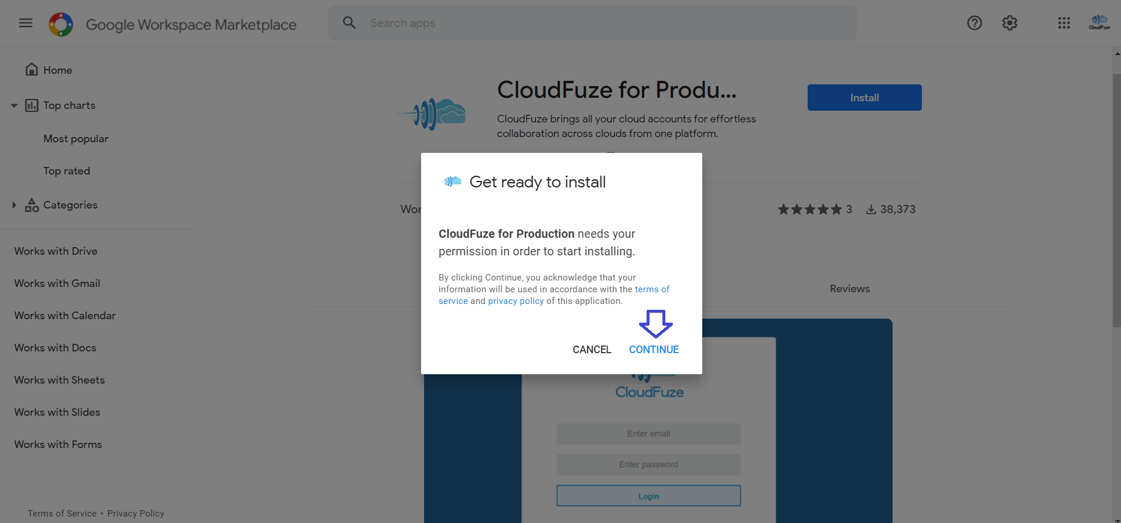This screenshot has width=1121, height=523.
Task: Click CONTINUE in the install dialog
Action: pyautogui.click(x=654, y=350)
